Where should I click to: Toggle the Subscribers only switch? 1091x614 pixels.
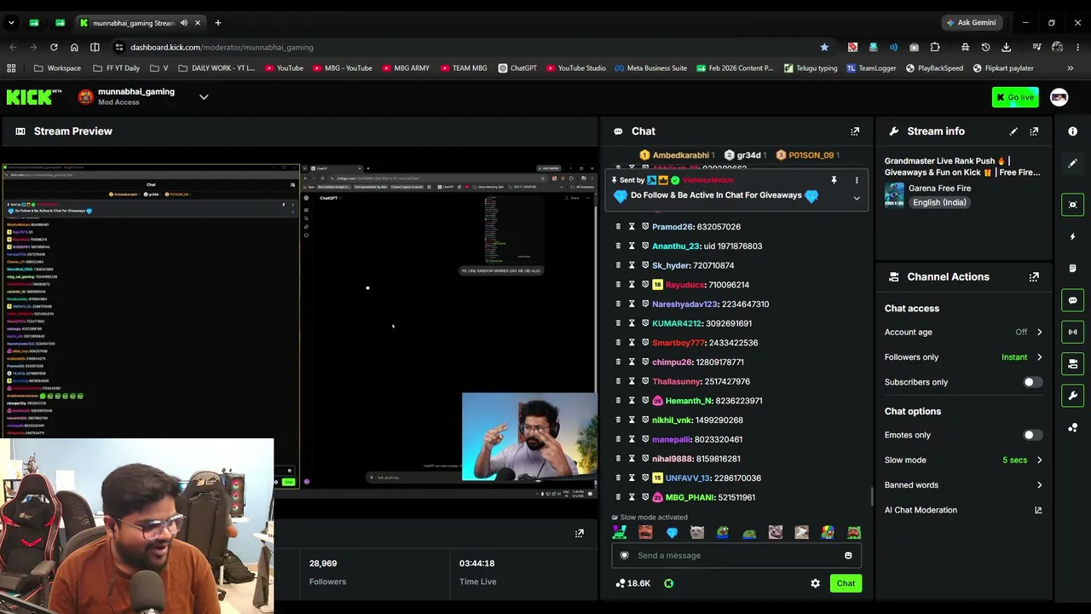[1031, 382]
